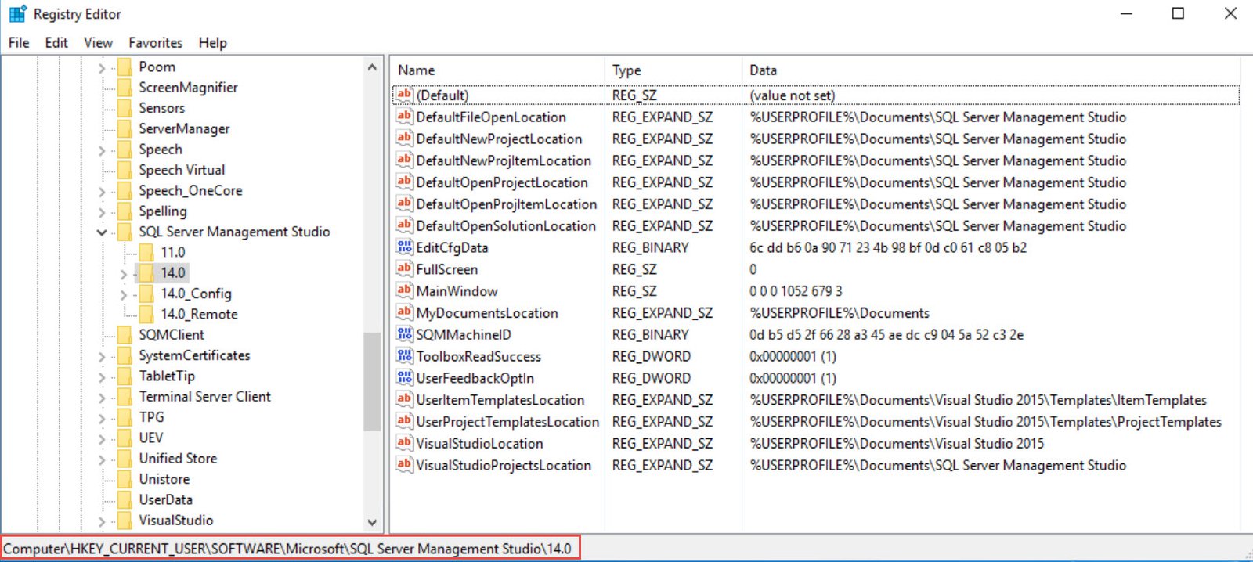Select the DefaultNewProjItemLocation value name
Viewport: 1253px width, 562px height.
point(504,160)
